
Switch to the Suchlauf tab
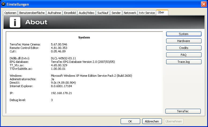click(103, 13)
